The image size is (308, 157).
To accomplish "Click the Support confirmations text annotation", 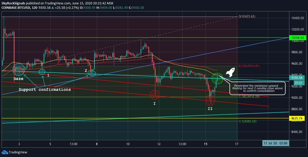I will 45,89.
